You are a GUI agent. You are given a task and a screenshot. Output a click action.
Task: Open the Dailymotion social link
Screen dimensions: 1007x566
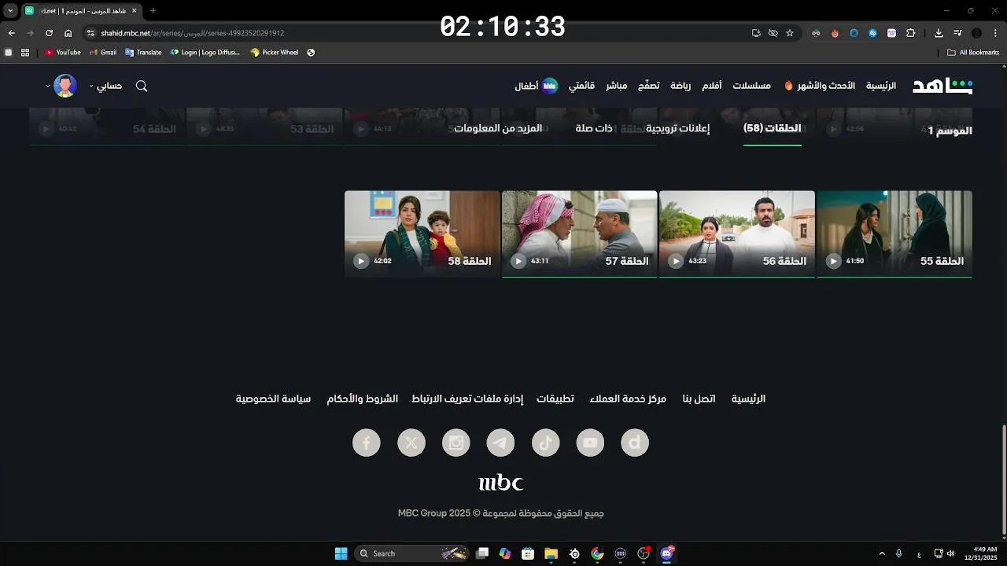(x=635, y=443)
